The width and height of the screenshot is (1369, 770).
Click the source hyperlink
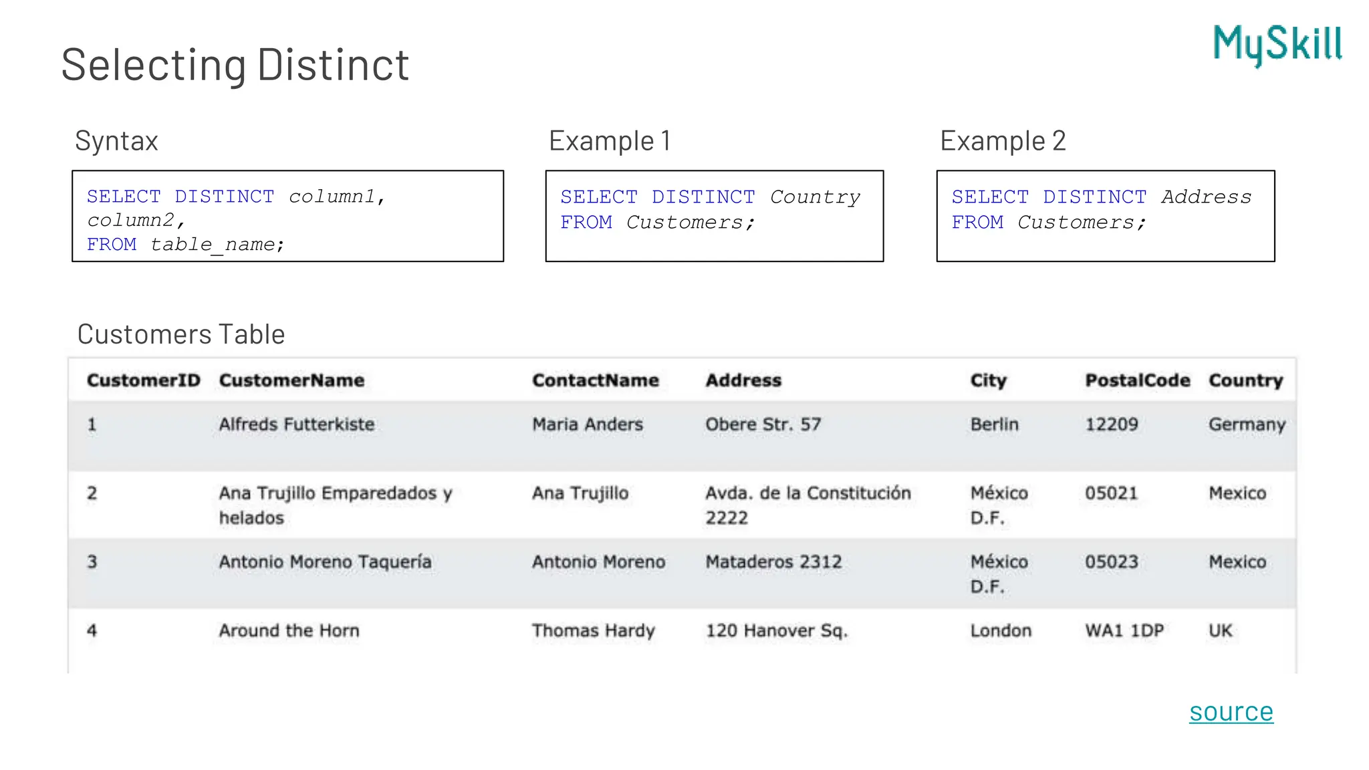click(1231, 712)
